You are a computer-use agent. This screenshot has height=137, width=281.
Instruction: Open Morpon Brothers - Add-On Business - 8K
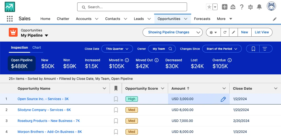coord(50,132)
